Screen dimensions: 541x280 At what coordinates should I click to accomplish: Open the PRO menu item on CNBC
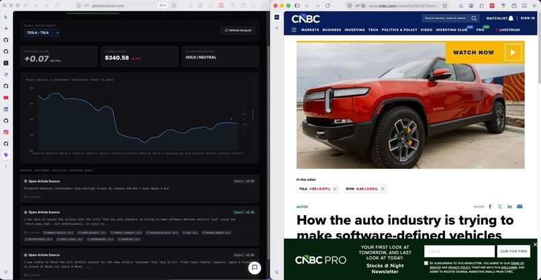coord(481,30)
